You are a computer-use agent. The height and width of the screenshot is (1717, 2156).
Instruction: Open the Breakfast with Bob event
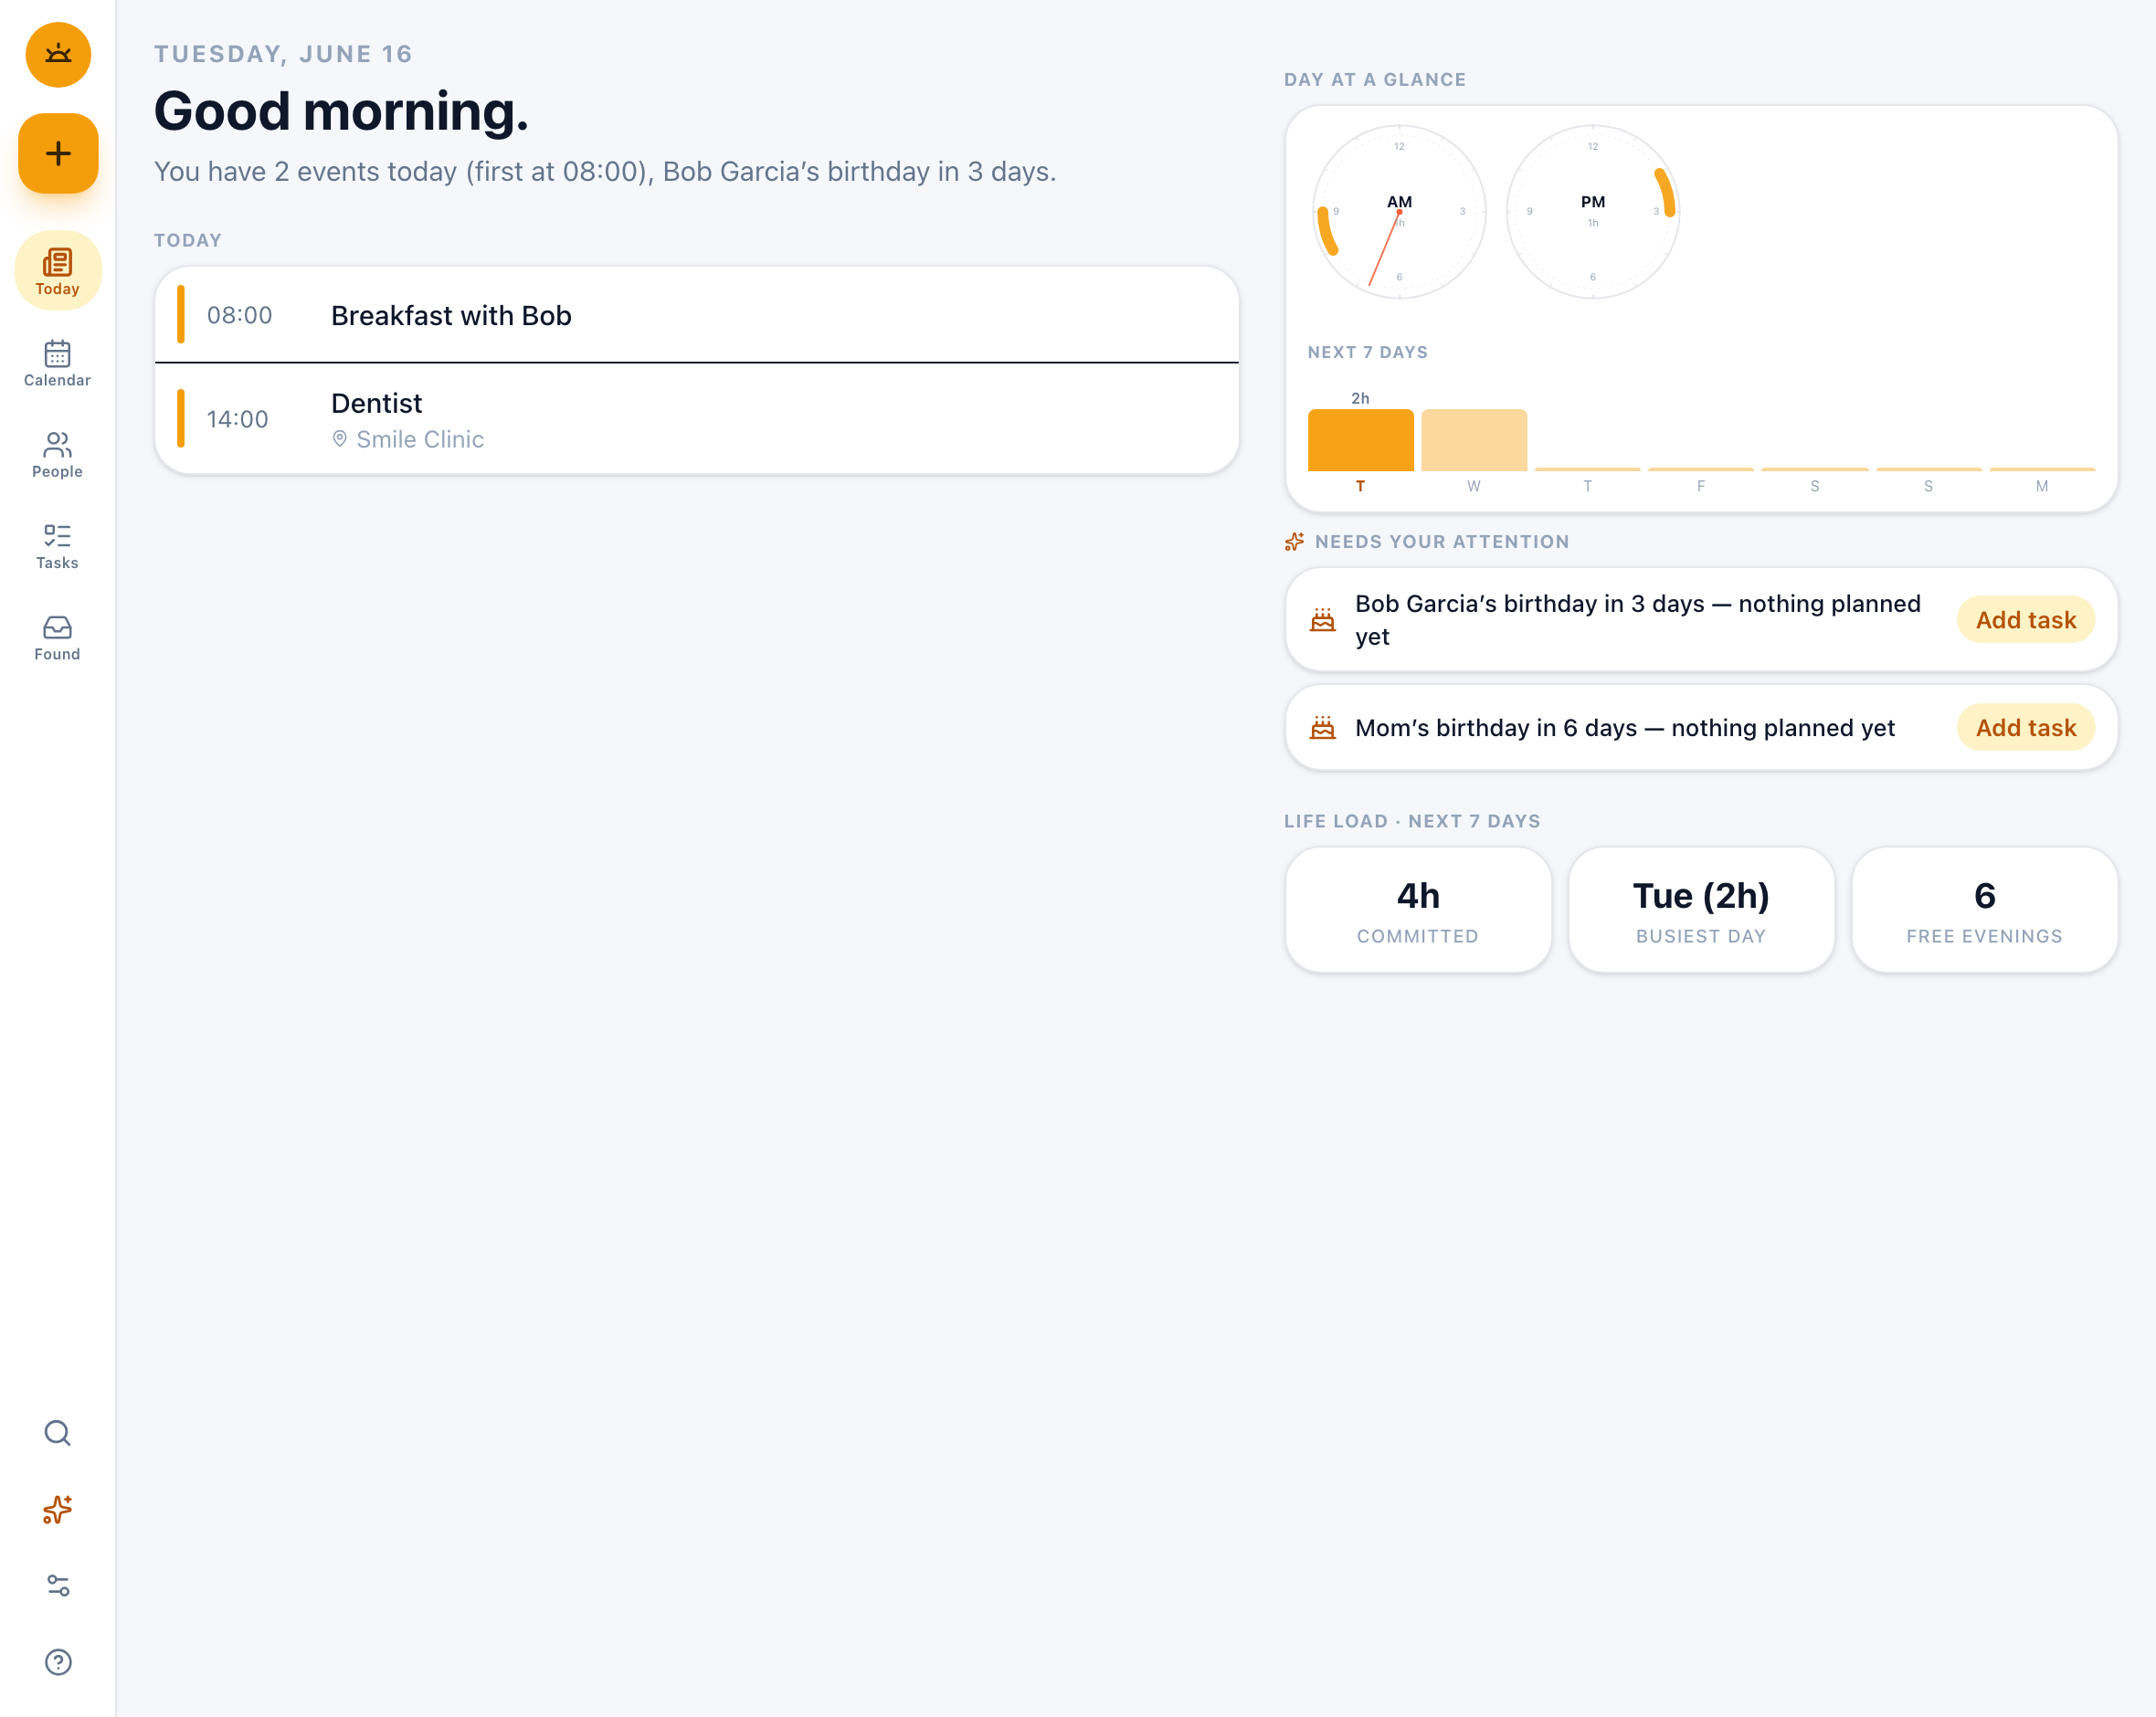(697, 315)
